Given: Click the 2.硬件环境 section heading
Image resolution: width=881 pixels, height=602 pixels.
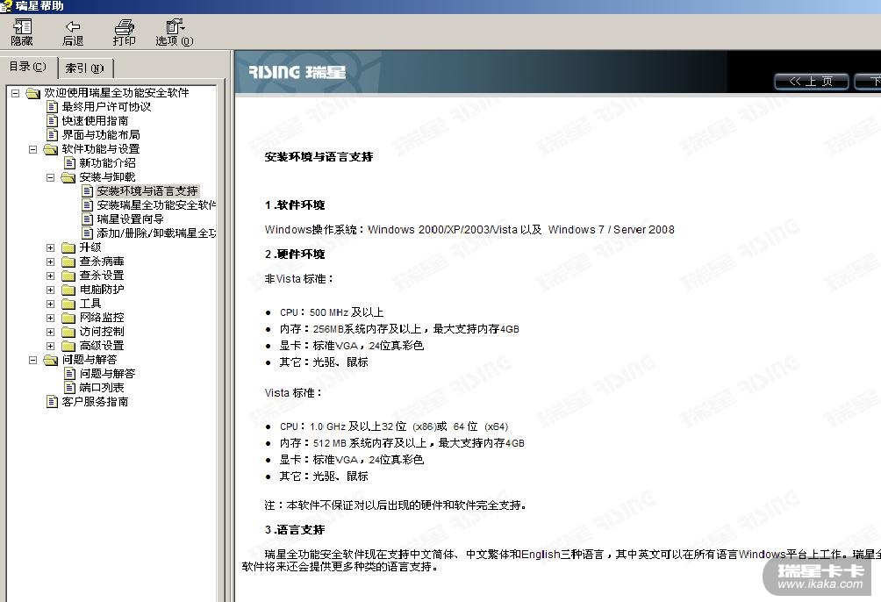Looking at the screenshot, I should pyautogui.click(x=295, y=254).
